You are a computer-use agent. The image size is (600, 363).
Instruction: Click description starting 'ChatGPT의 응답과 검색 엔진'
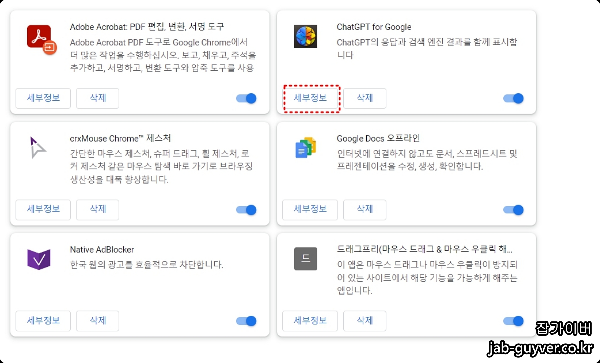pyautogui.click(x=427, y=49)
